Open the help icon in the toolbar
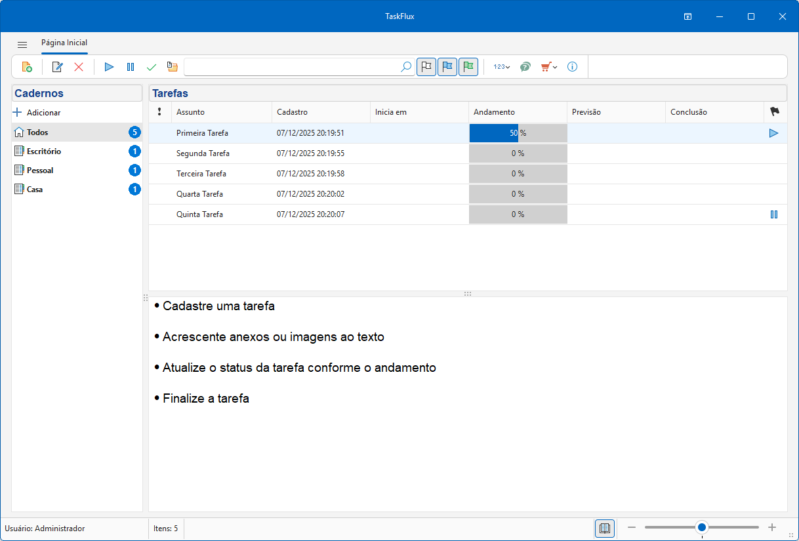799x541 pixels. tap(525, 66)
